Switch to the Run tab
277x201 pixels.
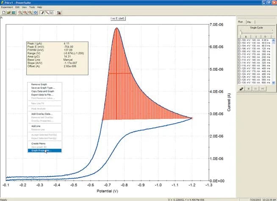(x=241, y=22)
